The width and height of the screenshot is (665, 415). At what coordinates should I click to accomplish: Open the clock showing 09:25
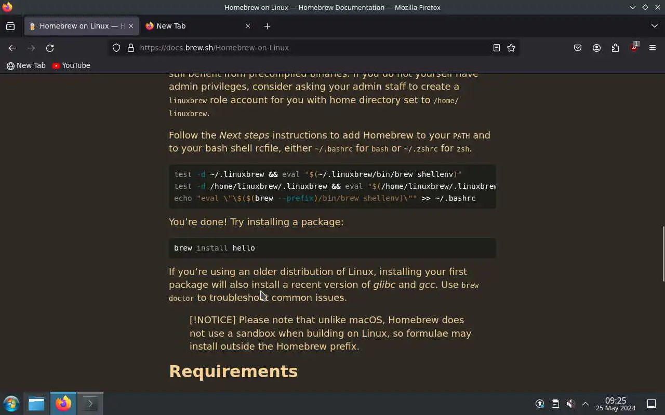(616, 404)
